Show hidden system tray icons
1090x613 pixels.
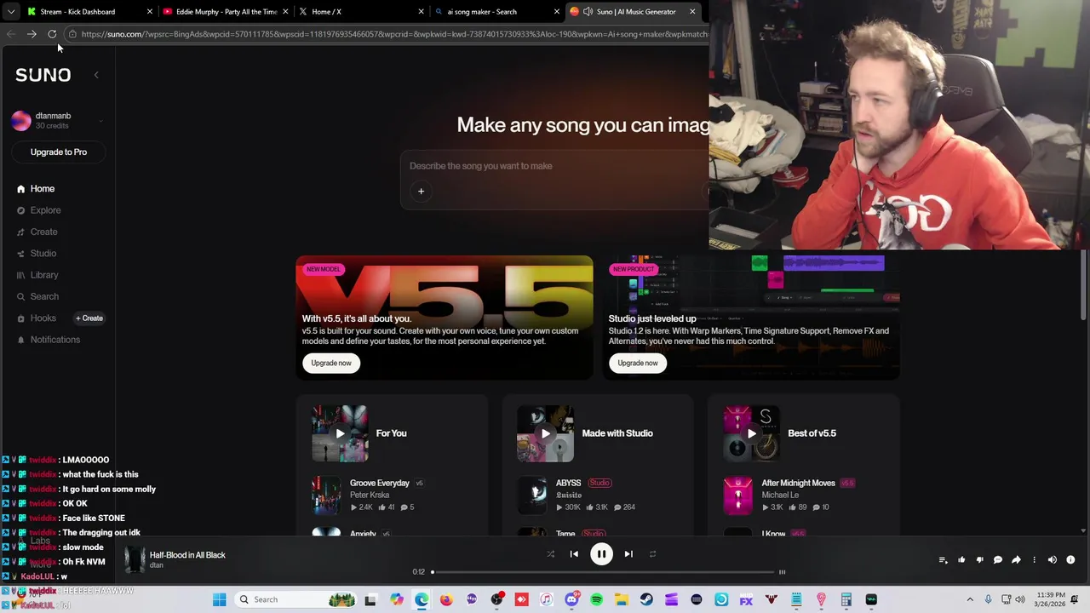click(x=970, y=600)
